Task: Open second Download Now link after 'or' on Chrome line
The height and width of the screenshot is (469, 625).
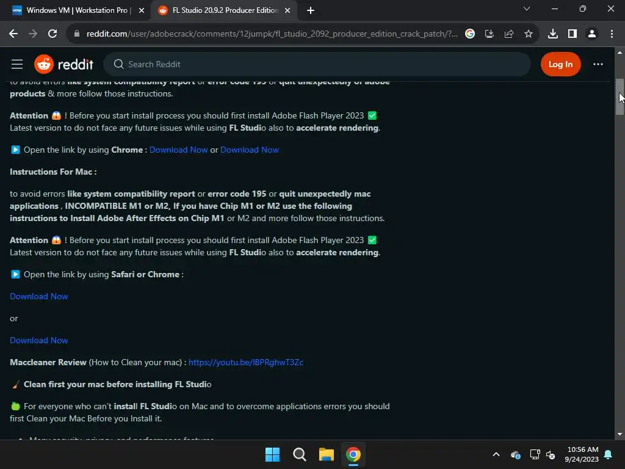Action: tap(250, 150)
